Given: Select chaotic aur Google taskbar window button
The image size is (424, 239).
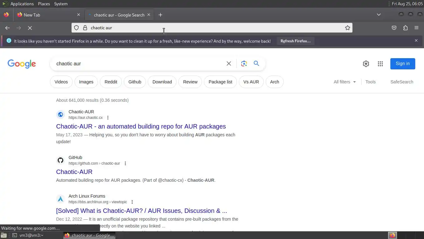Looking at the screenshot, I should tap(89, 235).
